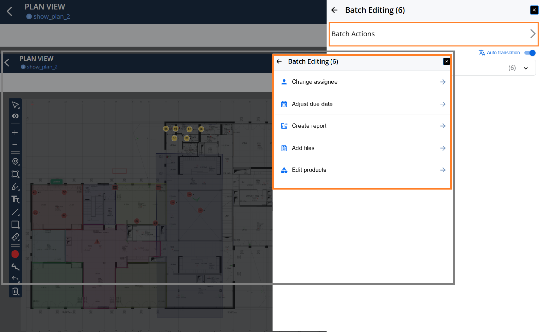Choose Add files from the batch menu

coord(362,148)
